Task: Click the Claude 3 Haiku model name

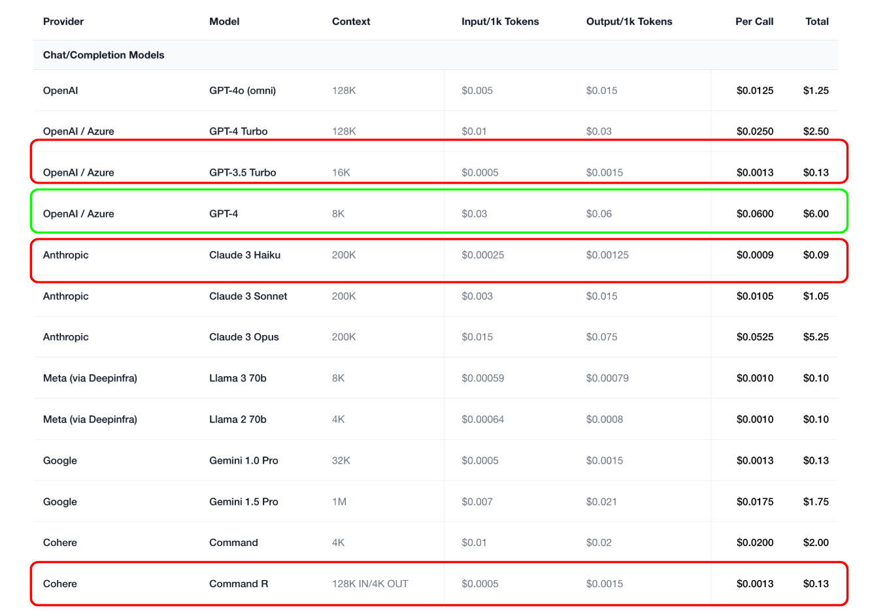Action: (x=244, y=255)
